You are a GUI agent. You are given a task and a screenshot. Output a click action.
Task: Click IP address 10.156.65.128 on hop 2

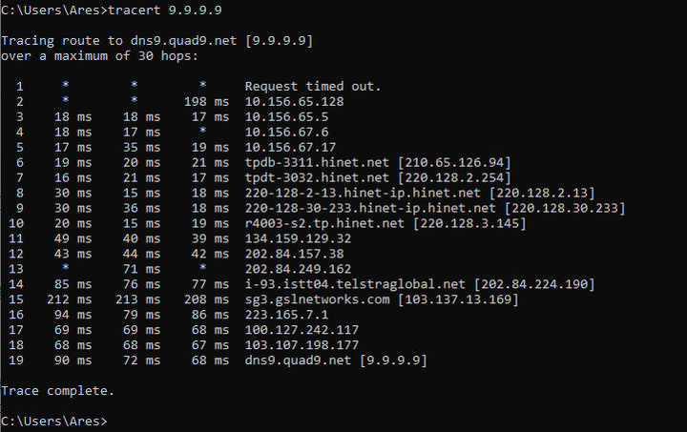(294, 101)
